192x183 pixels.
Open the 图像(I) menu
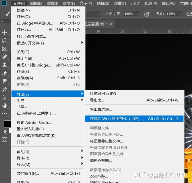(x=52, y=3)
